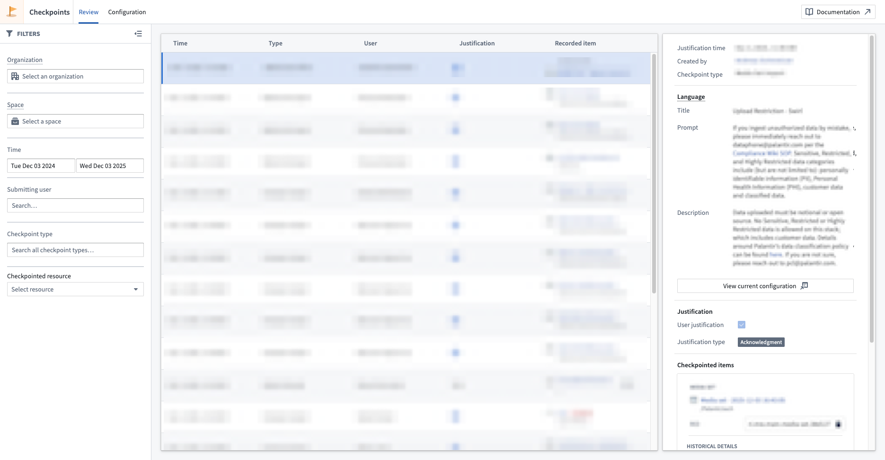Screen dimensions: 885x460
Task: Click the Language section heading
Action: pos(691,97)
